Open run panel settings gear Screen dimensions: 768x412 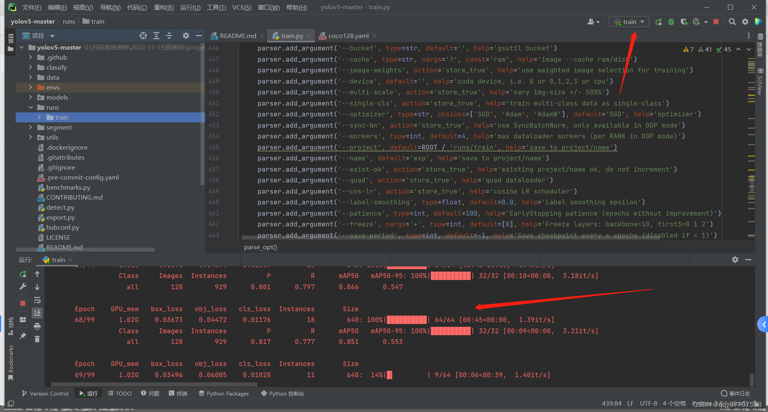click(735, 260)
